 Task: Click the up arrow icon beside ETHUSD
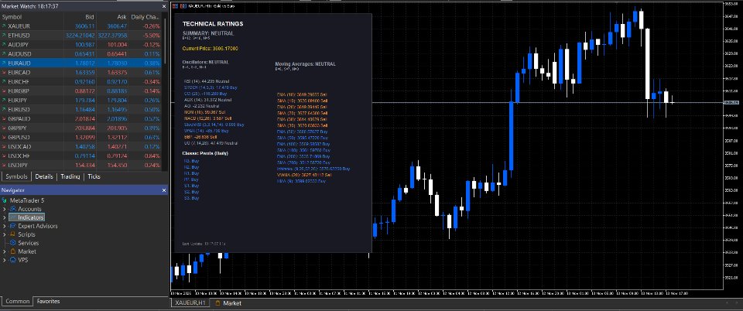coord(4,36)
